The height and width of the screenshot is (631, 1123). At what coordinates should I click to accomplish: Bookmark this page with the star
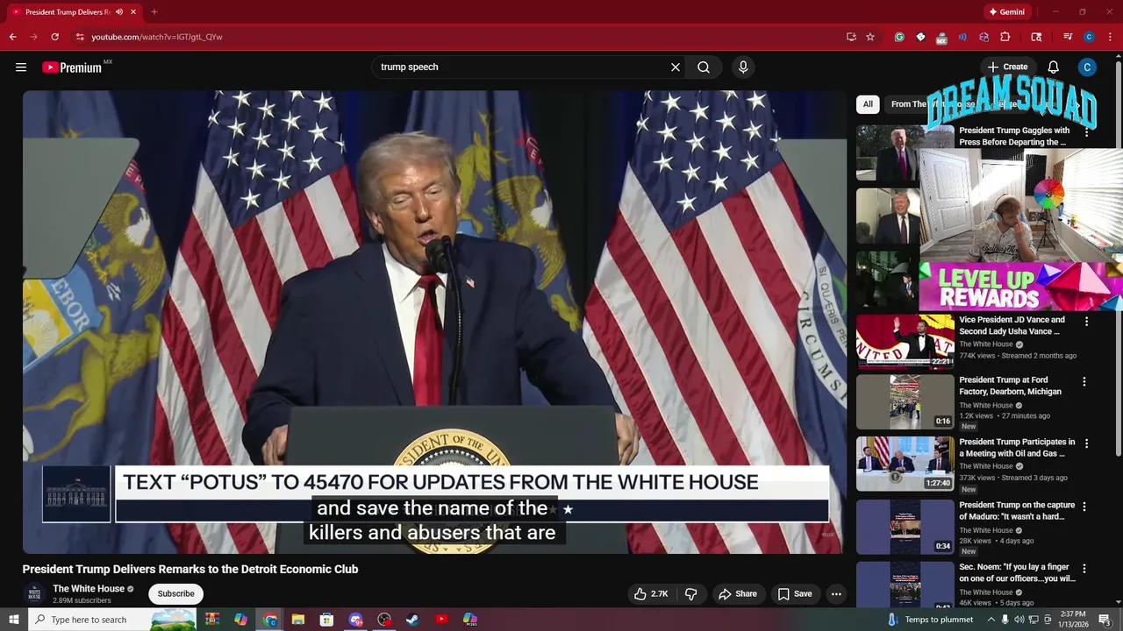tap(870, 37)
